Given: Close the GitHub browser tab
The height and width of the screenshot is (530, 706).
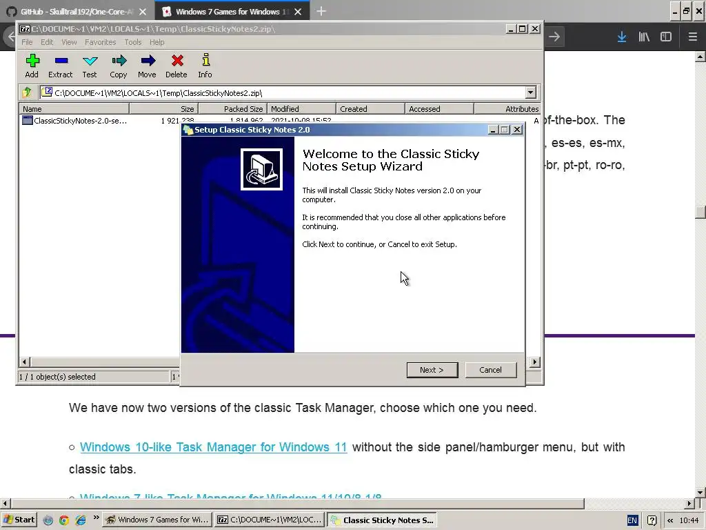Looking at the screenshot, I should coord(143,12).
